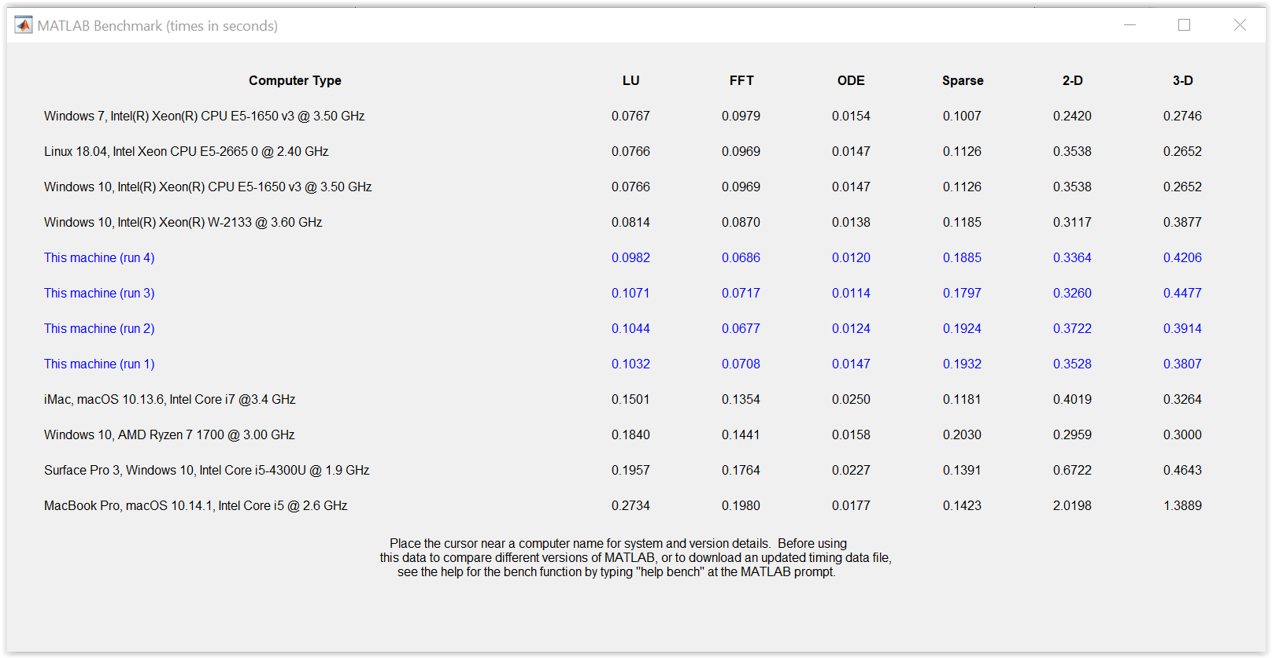Click LU value 0.0767

pos(631,116)
